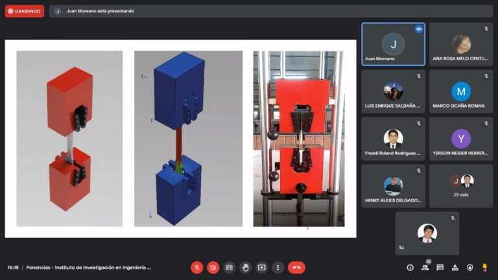Click the GRABANDO recording indicator
498x280 pixels.
pos(25,11)
